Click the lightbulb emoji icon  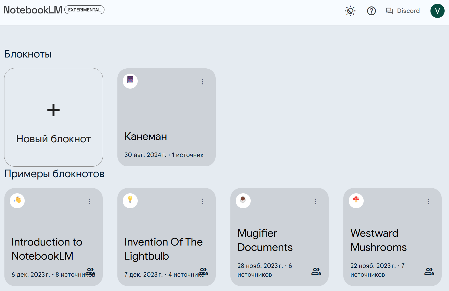[130, 200]
